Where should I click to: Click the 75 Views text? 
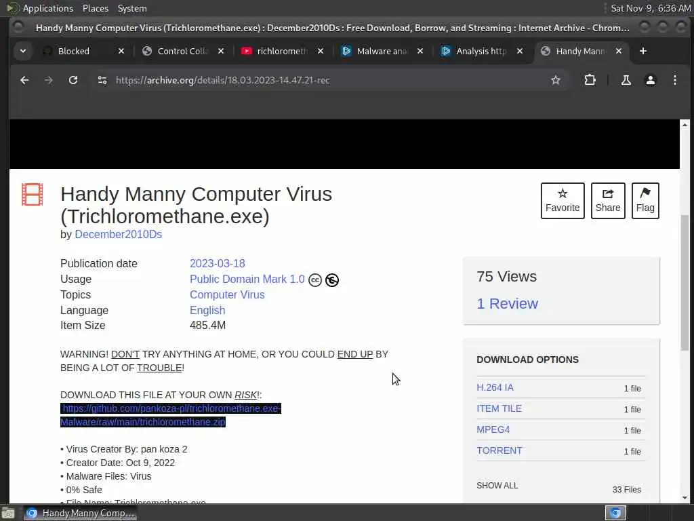507,277
